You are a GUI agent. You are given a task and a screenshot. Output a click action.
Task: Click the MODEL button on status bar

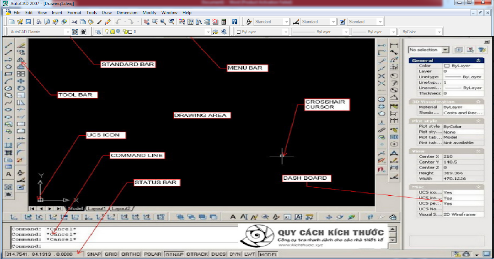coord(268,254)
